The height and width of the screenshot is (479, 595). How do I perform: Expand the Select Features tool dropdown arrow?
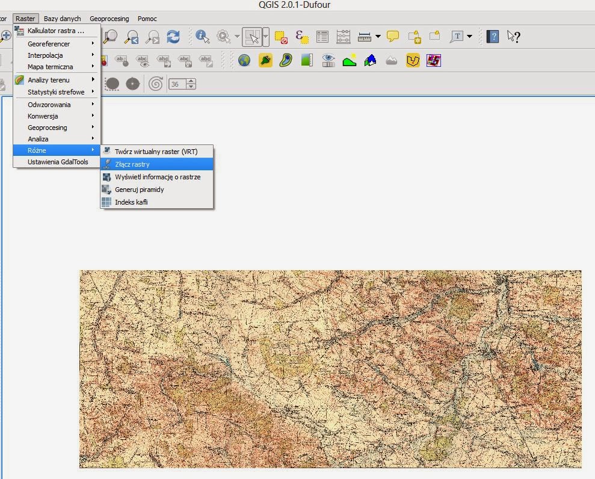point(265,37)
